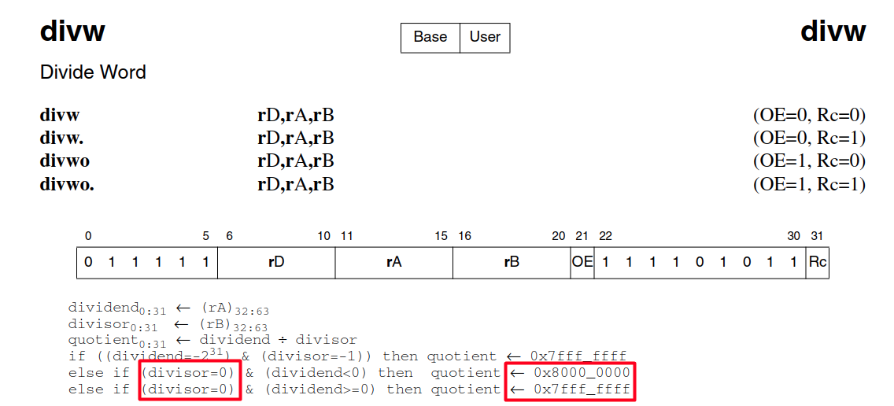Click the divw mnemonic in the syntax list

pos(60,116)
